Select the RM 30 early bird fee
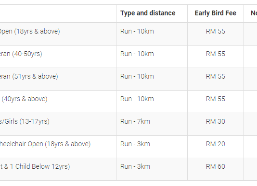Viewport: 257px width, 186px height. [215, 121]
